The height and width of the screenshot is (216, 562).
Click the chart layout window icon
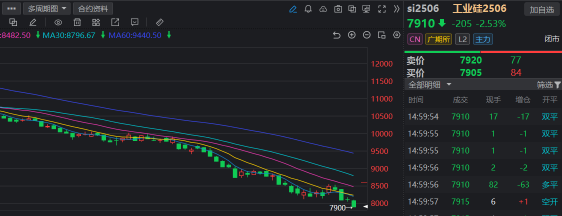[x=381, y=34]
